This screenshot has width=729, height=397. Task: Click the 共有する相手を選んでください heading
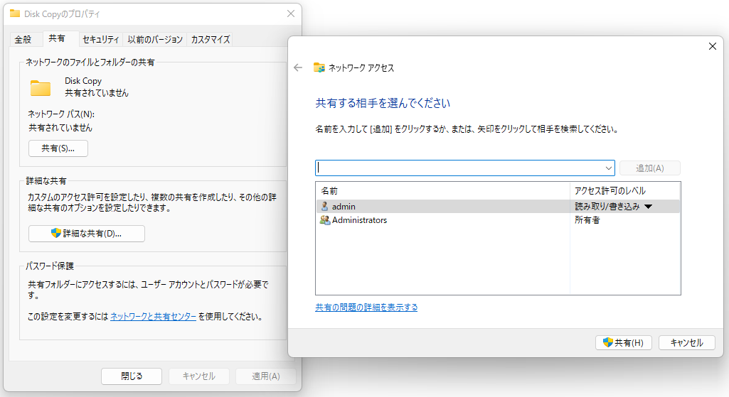coord(383,103)
